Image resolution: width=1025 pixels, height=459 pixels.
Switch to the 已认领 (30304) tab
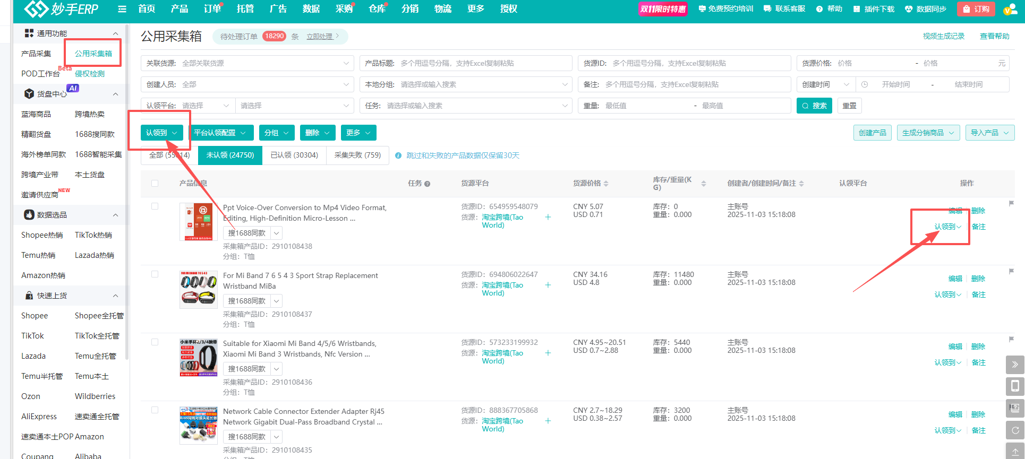[294, 155]
